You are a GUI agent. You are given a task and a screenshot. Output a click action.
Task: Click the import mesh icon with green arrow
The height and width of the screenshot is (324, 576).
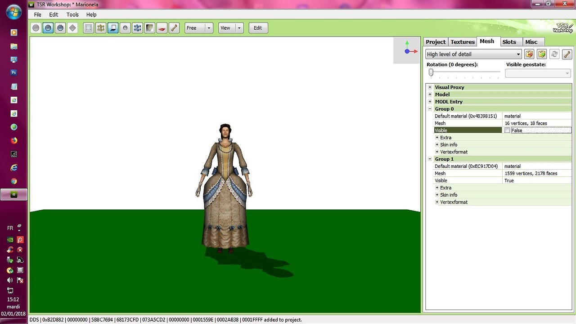[x=542, y=54]
